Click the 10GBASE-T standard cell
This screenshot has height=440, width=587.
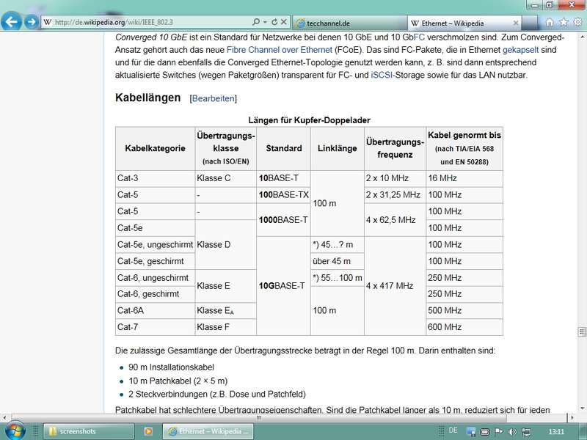tap(283, 286)
